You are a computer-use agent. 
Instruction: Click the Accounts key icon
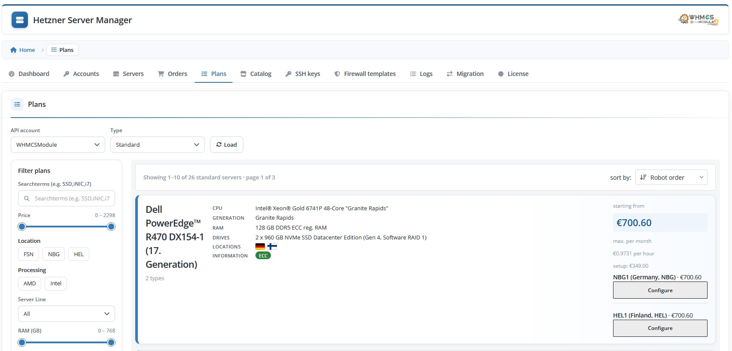tap(66, 74)
